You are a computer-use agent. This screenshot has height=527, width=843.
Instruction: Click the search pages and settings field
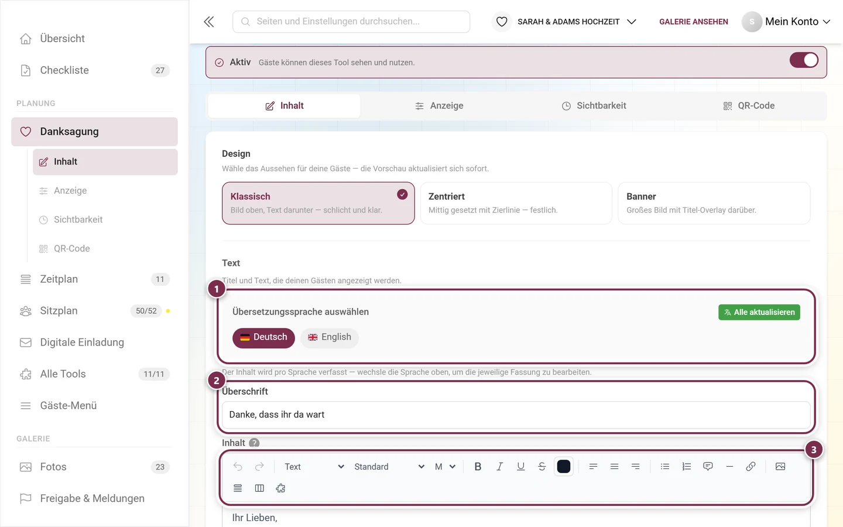click(351, 22)
